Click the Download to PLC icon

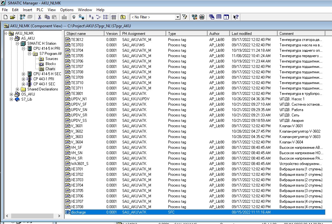(64, 17)
